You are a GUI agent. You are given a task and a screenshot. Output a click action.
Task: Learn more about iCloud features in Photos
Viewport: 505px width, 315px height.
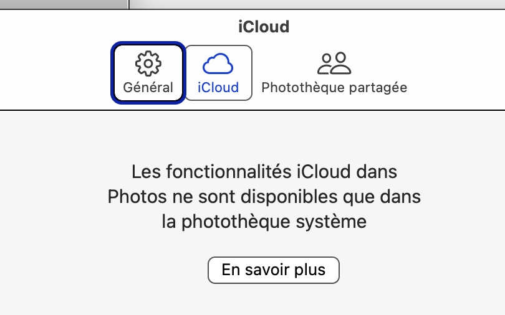click(x=273, y=270)
